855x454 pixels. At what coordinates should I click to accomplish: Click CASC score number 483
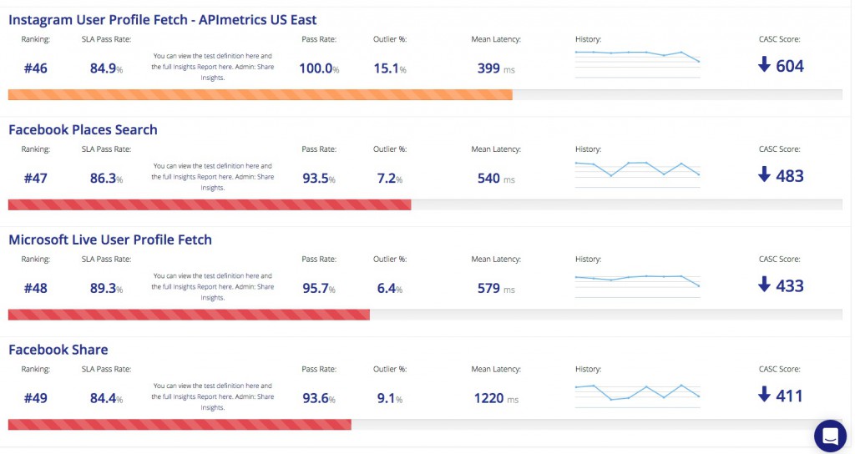coord(790,176)
